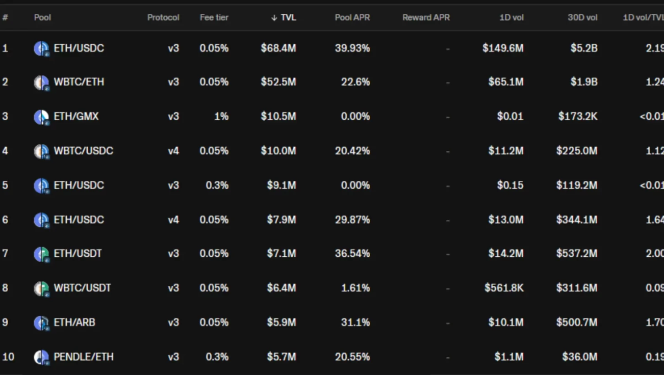Click the WBTC/USDC token pair icon
The image size is (664, 375).
coord(41,151)
